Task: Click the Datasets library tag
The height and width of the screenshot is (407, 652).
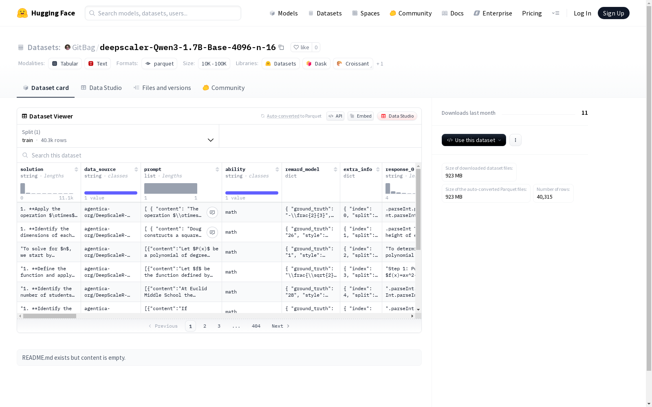Action: pyautogui.click(x=281, y=63)
